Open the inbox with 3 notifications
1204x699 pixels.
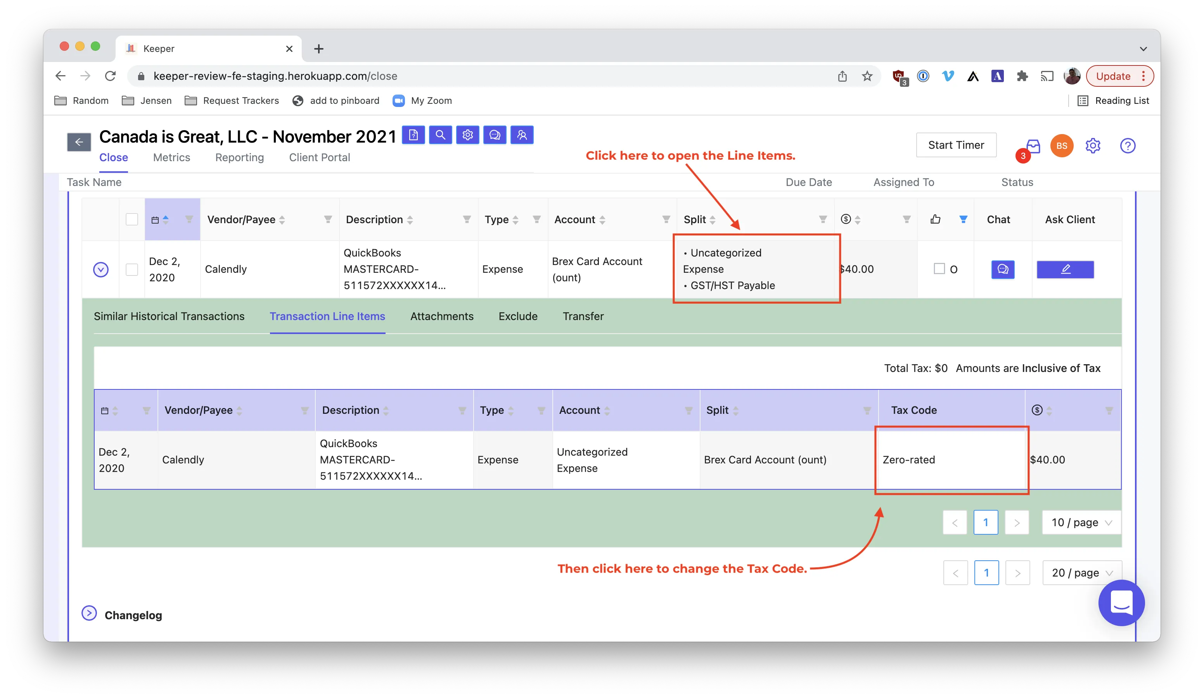pyautogui.click(x=1033, y=146)
